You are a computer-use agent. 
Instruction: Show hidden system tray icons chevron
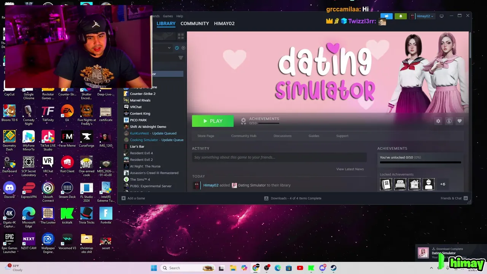[431, 268]
